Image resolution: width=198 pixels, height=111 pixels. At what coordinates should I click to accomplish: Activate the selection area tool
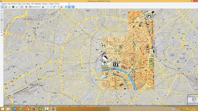(x=6, y=7)
